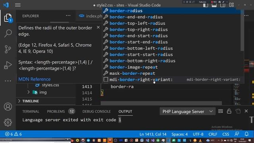Viewport: 254px width, 143px height.
Task: Close the suggestion documentation panel
Action: tap(98, 27)
